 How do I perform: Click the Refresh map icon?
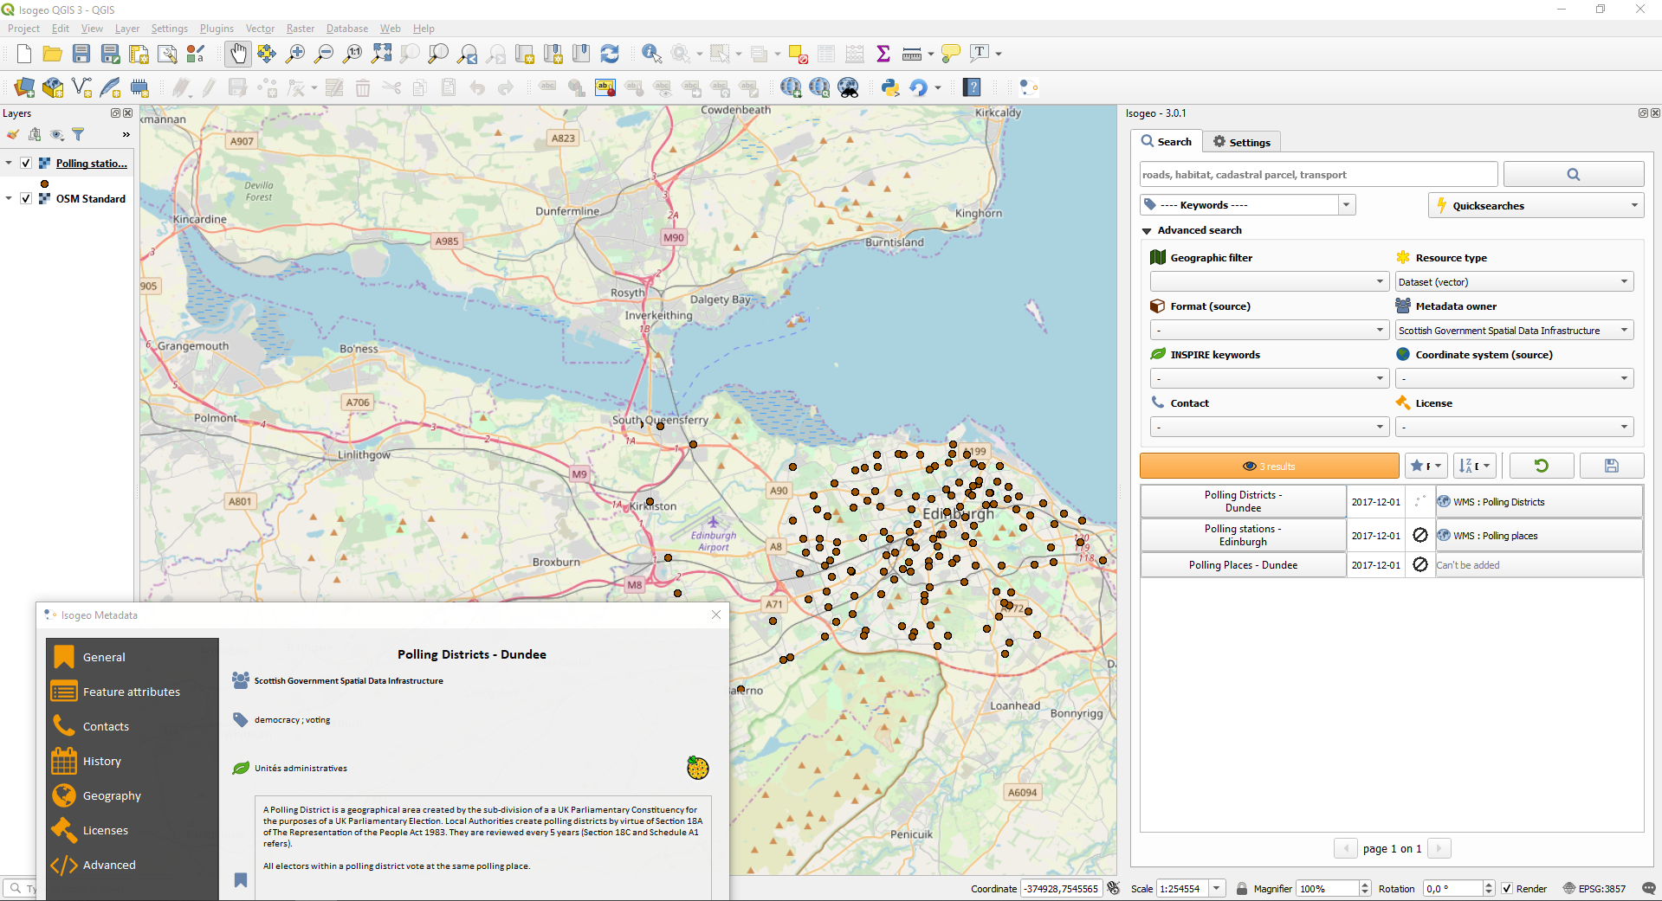610,54
